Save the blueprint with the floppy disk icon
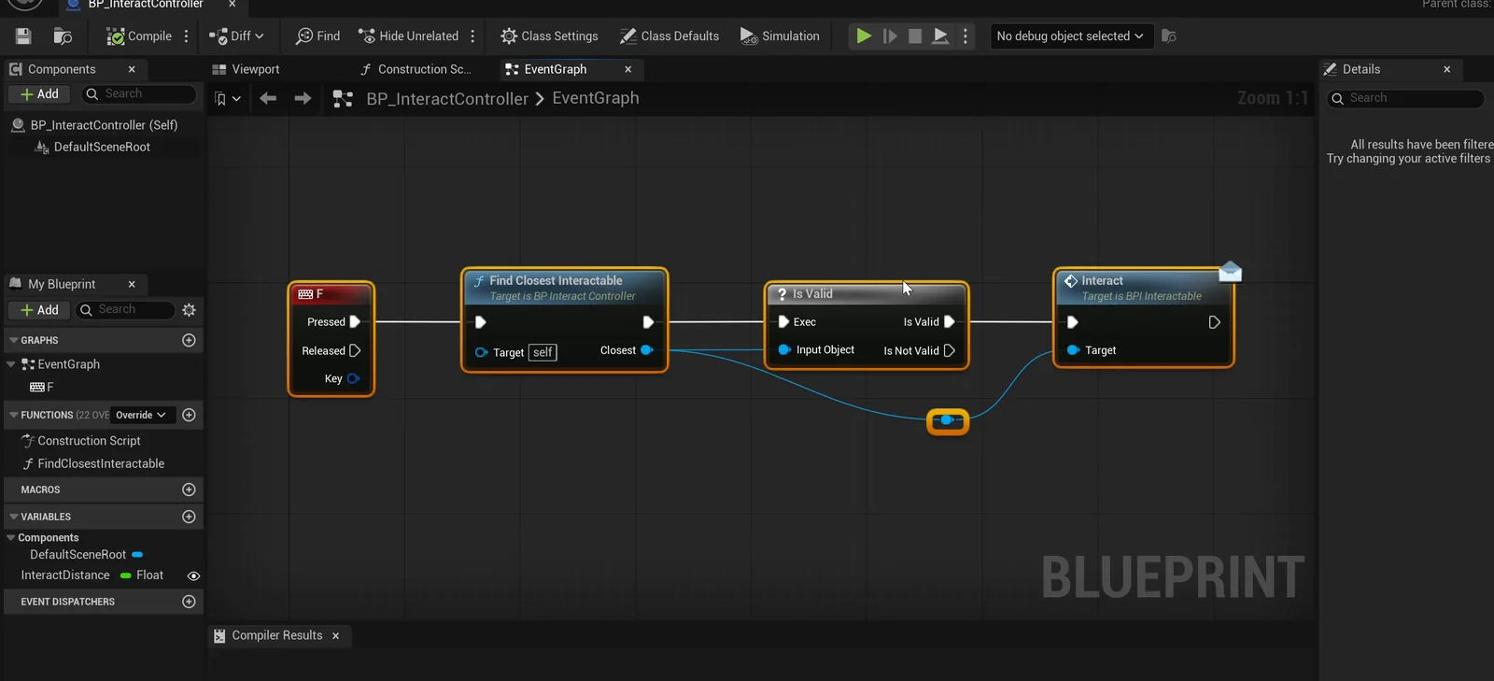Image resolution: width=1494 pixels, height=681 pixels. click(x=23, y=36)
